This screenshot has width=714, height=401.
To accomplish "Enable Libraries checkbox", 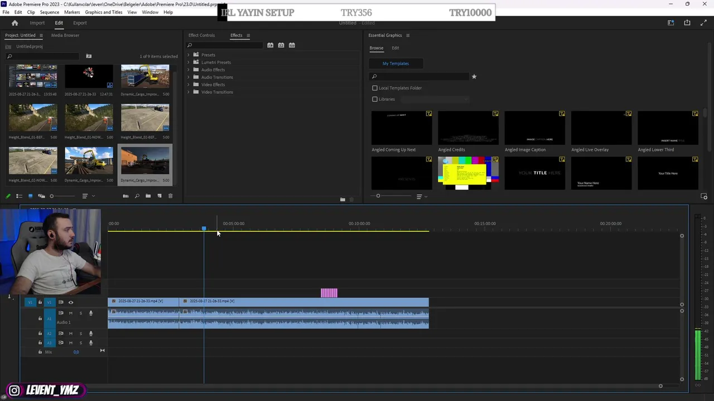I will (375, 99).
